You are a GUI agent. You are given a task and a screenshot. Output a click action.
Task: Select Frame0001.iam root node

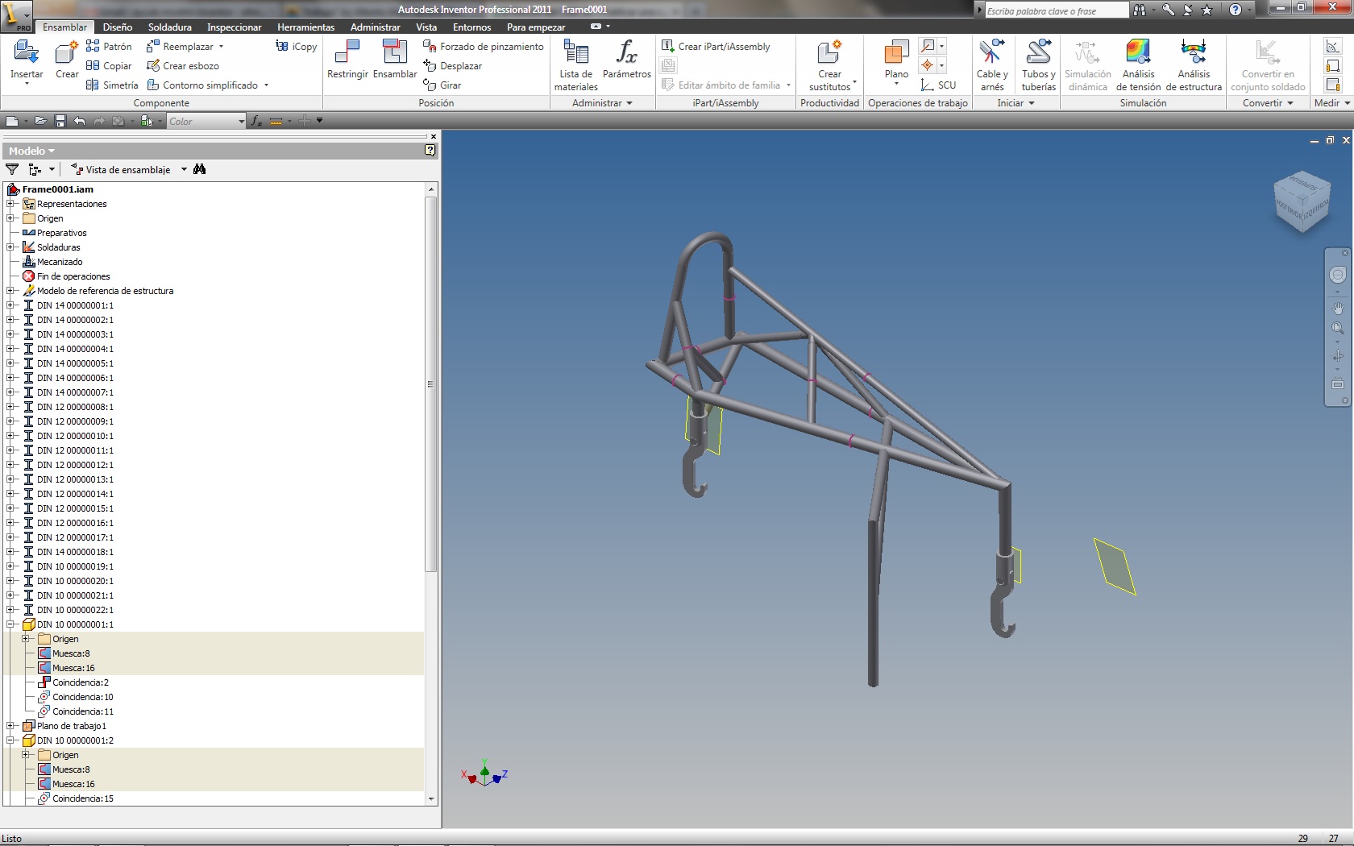click(x=58, y=189)
